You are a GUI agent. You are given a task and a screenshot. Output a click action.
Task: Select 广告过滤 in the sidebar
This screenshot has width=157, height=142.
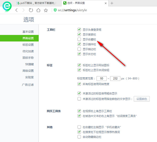28,85
